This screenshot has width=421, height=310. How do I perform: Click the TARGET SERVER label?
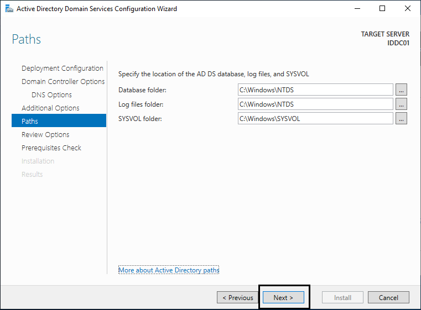point(385,34)
